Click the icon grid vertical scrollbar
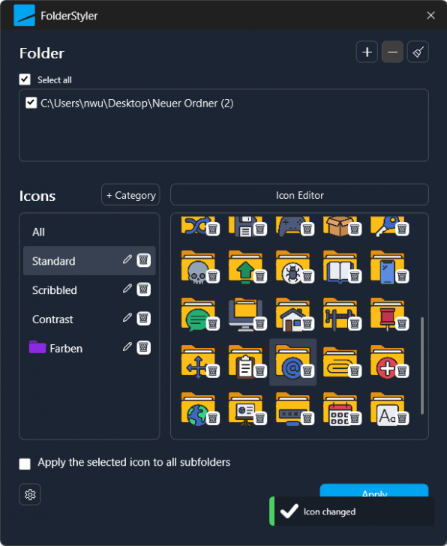447x546 pixels. click(x=422, y=365)
